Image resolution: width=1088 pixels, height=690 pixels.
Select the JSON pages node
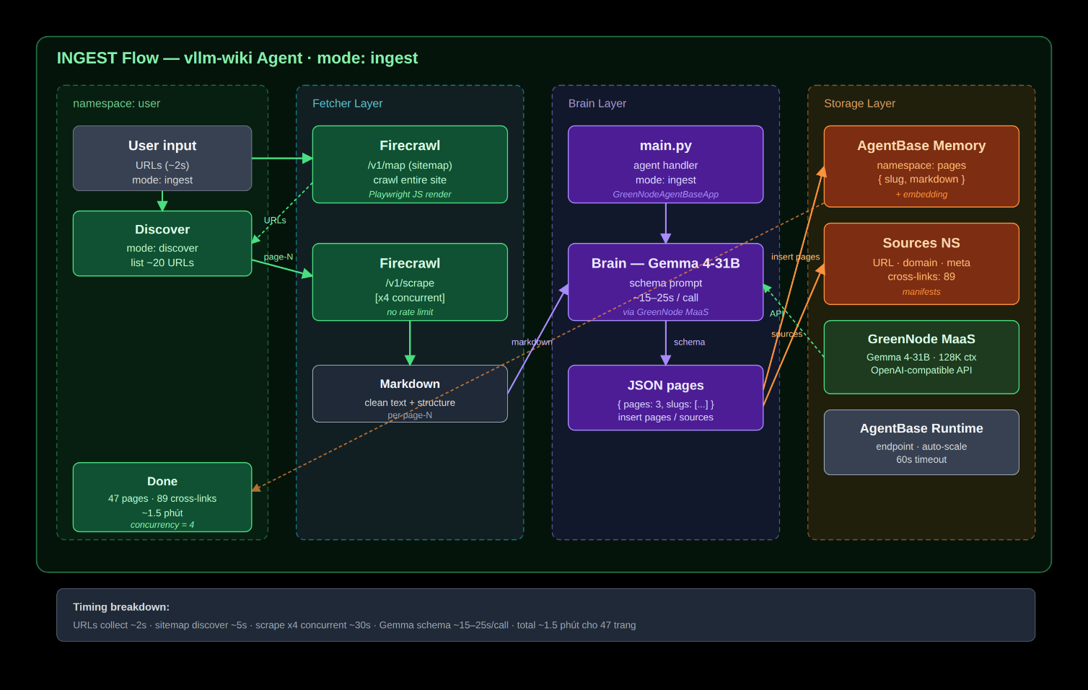[x=665, y=397]
